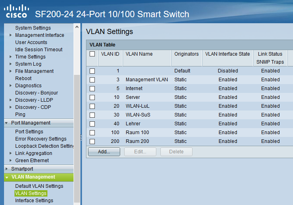Open the Reboot page
Image resolution: width=293 pixels, height=205 pixels.
[23, 78]
